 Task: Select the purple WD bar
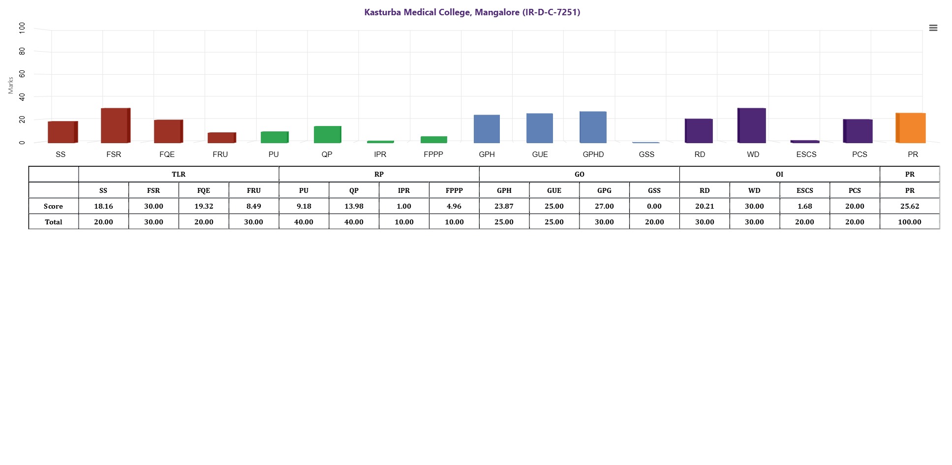tap(752, 125)
